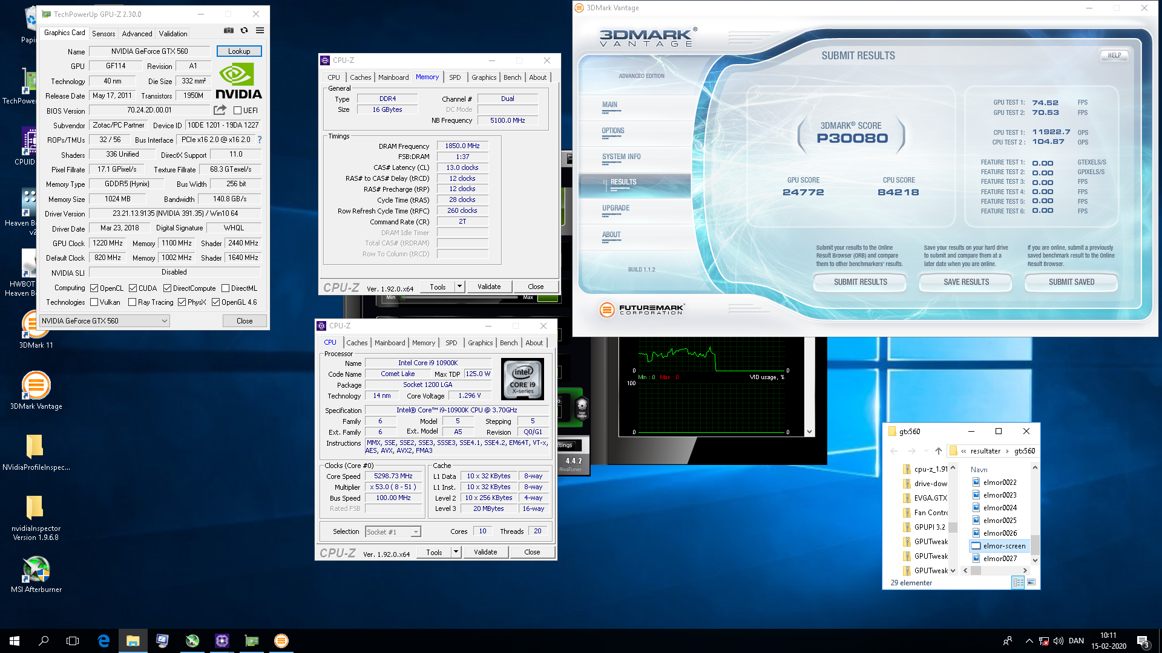The image size is (1162, 653).
Task: Toggle the DirectCompute checkbox
Action: (168, 288)
